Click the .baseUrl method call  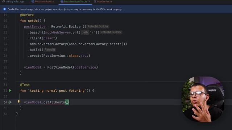(x=36, y=32)
